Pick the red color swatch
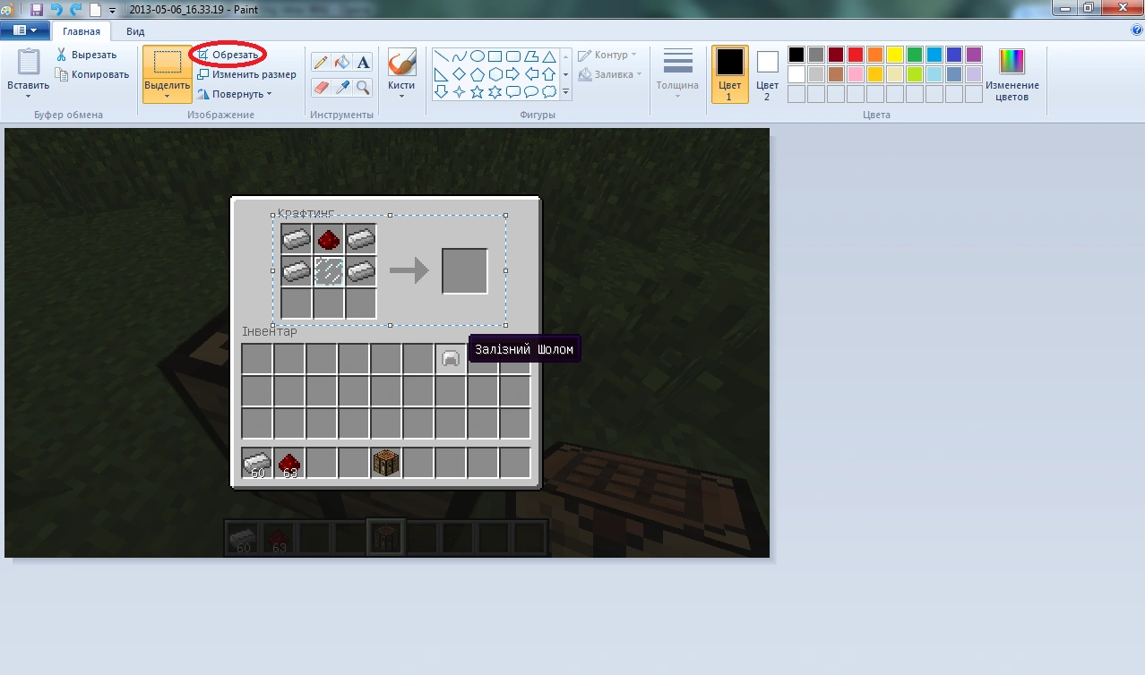This screenshot has height=675, width=1145. [x=856, y=55]
